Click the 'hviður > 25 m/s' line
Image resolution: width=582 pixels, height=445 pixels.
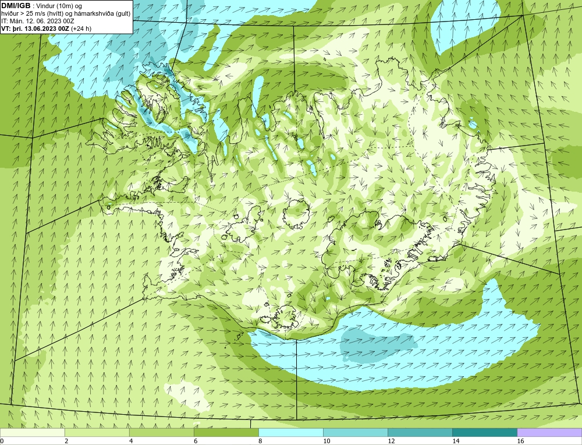tap(66, 13)
